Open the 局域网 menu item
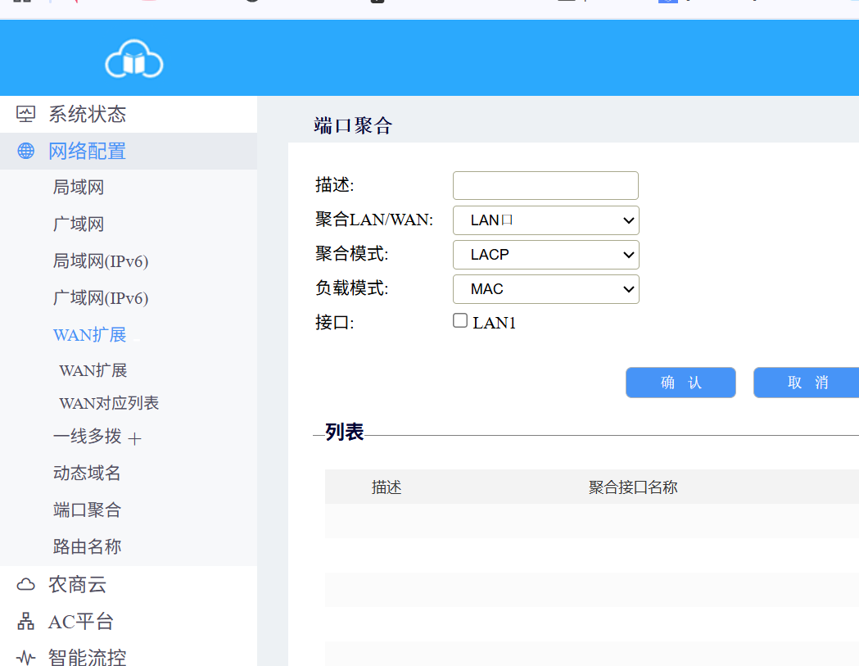Viewport: 859px width, 666px height. pyautogui.click(x=79, y=188)
